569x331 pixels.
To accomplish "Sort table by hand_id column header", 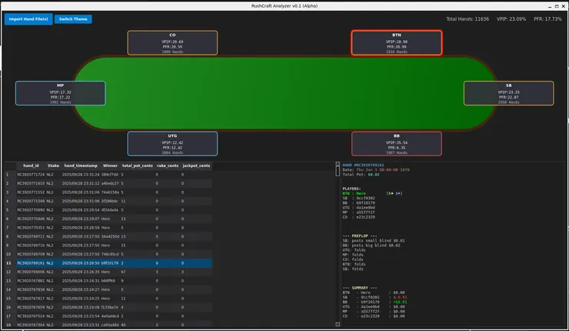I will (x=31, y=165).
